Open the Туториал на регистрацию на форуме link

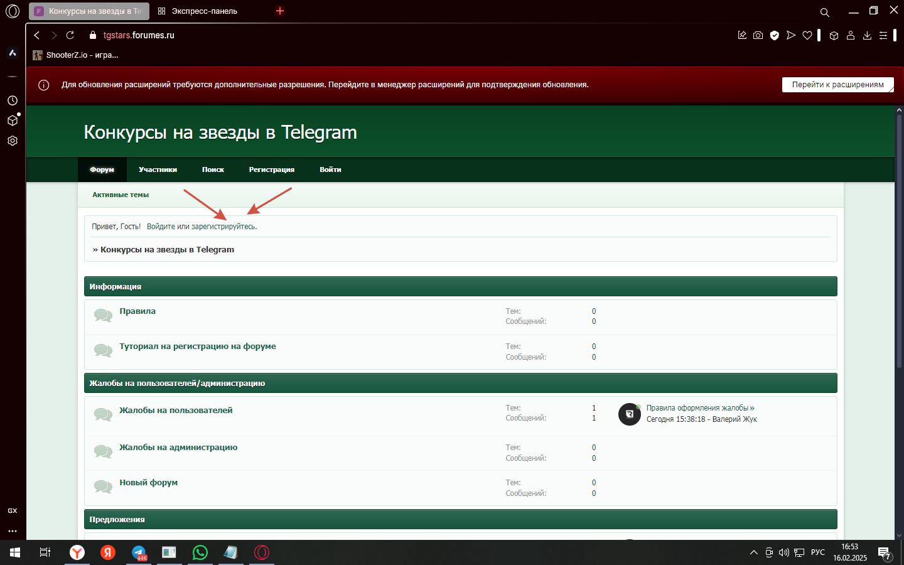click(198, 347)
